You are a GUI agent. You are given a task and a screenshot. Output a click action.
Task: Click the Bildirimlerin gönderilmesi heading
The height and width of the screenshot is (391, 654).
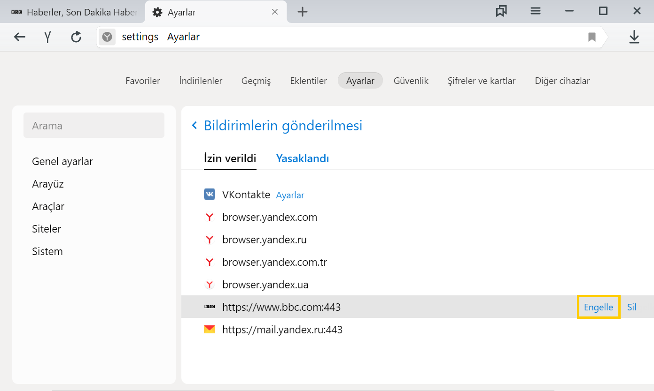point(283,126)
